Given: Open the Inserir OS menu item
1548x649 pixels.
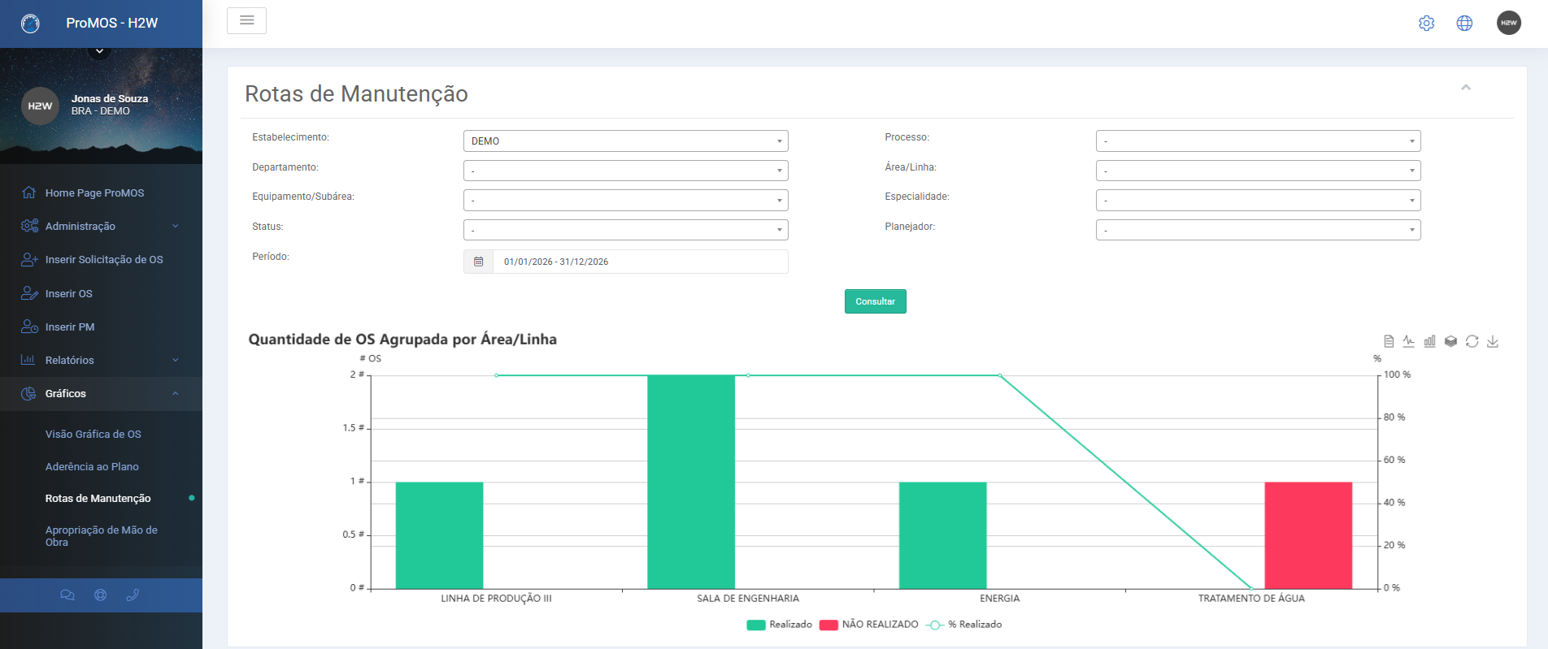Looking at the screenshot, I should point(101,293).
